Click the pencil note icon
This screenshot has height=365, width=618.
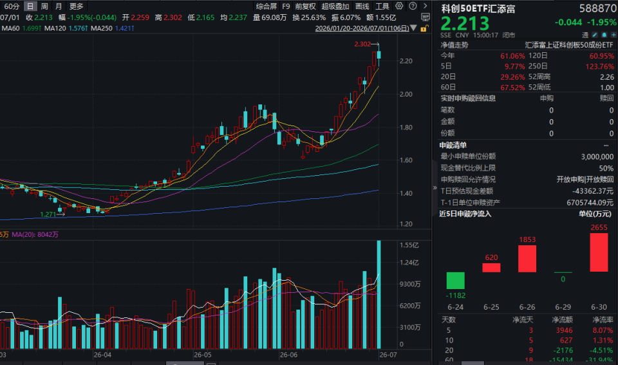(595, 35)
